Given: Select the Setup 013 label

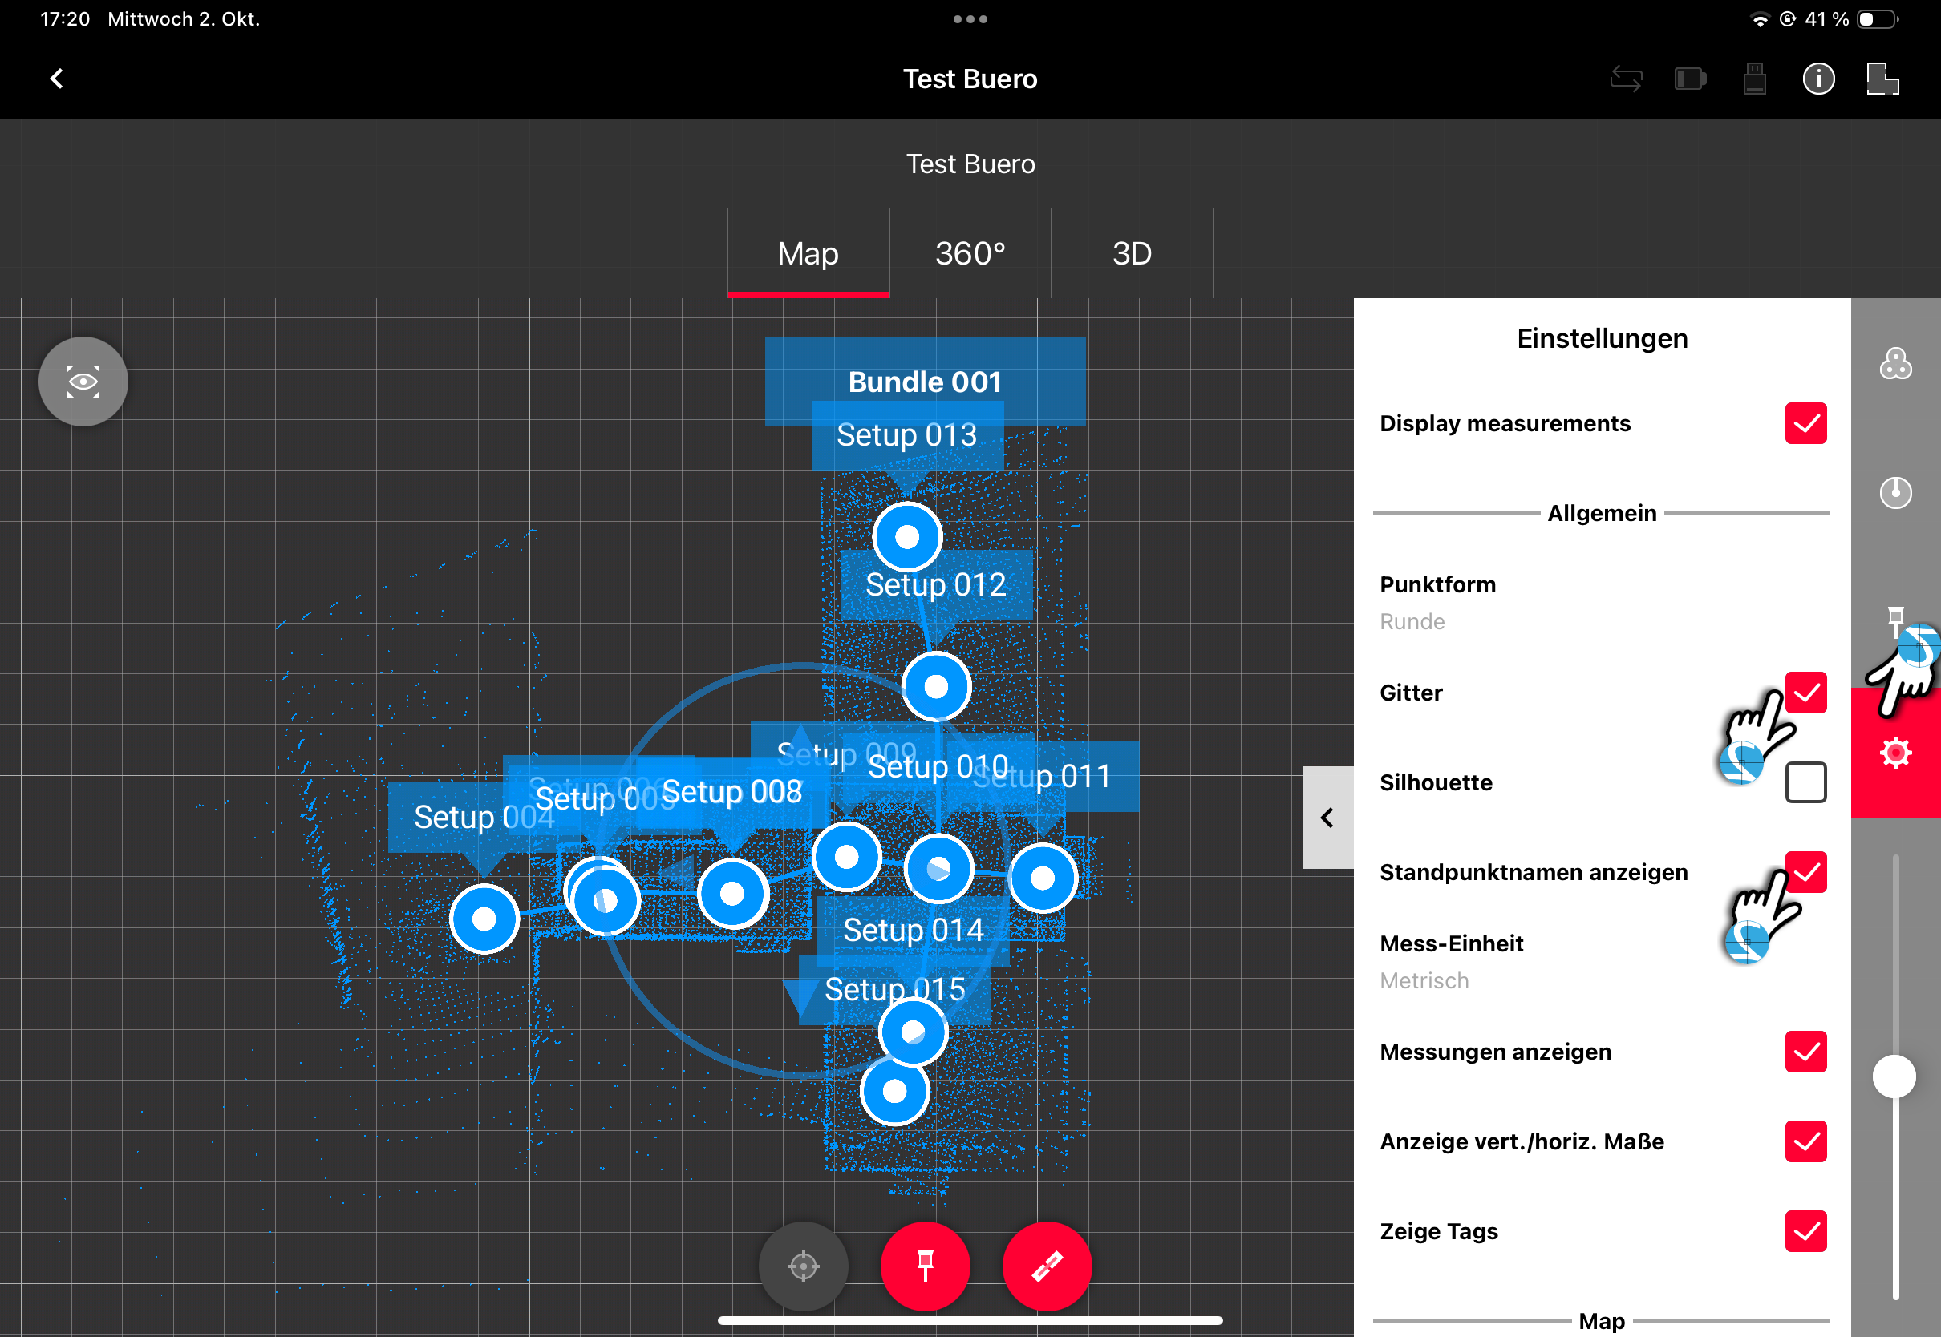Looking at the screenshot, I should pos(907,435).
